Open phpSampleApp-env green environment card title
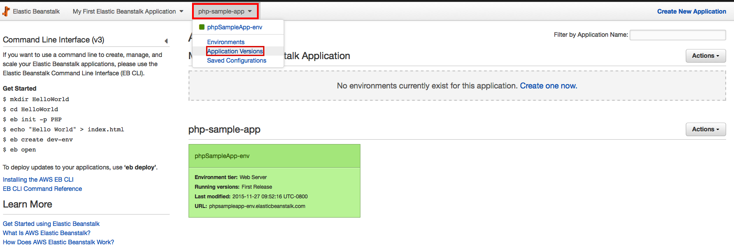 pos(222,156)
